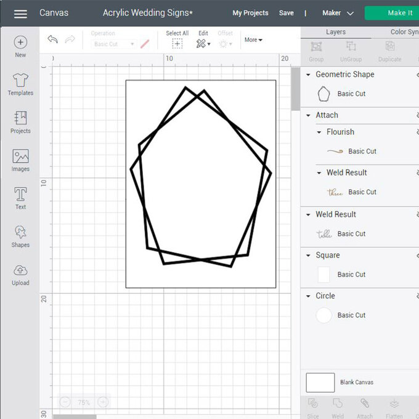
Task: Open the Maker machine dropdown
Action: (x=338, y=13)
